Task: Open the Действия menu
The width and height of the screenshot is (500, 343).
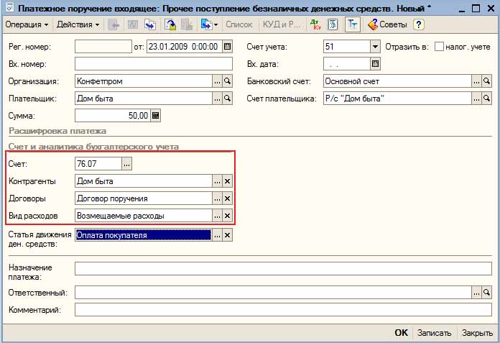Action: tap(78, 24)
